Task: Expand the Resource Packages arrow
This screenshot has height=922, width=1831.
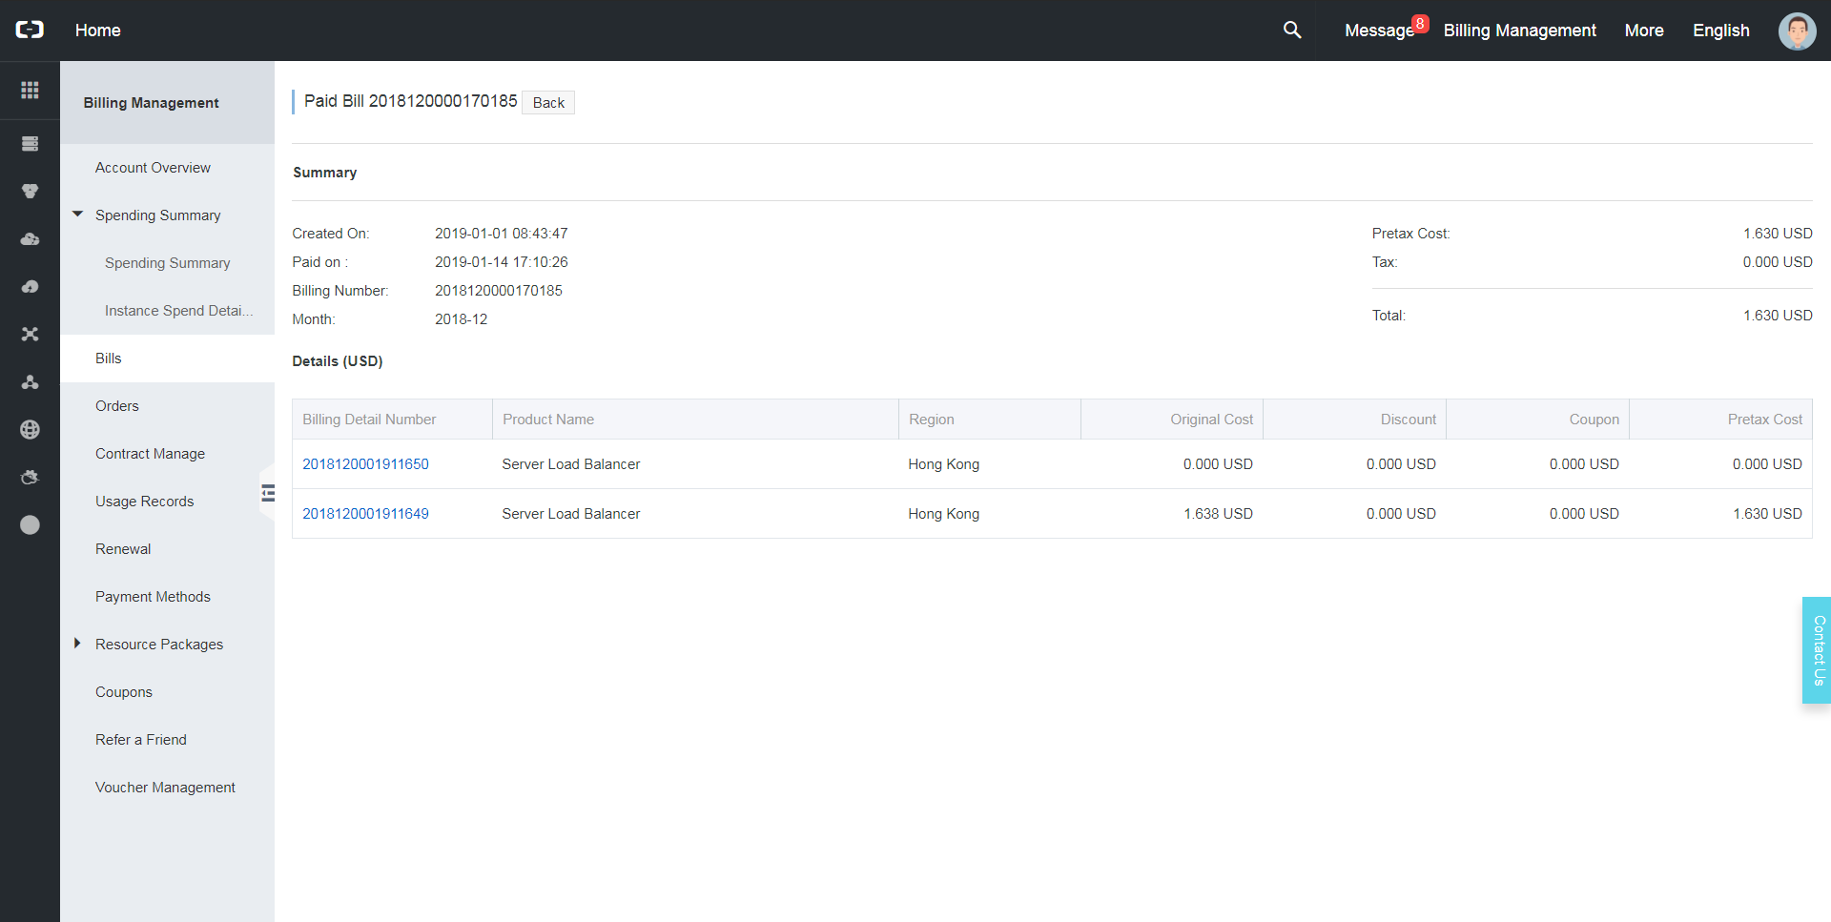Action: coord(77,644)
